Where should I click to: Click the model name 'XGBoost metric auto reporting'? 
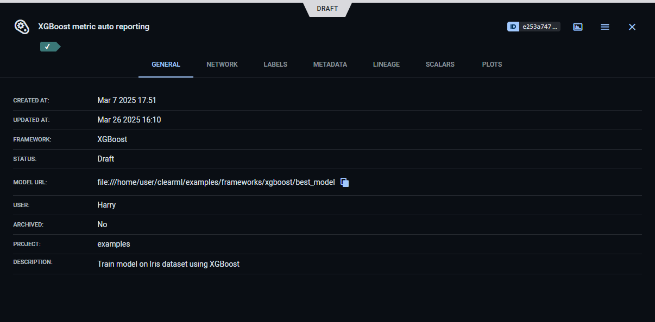[93, 27]
